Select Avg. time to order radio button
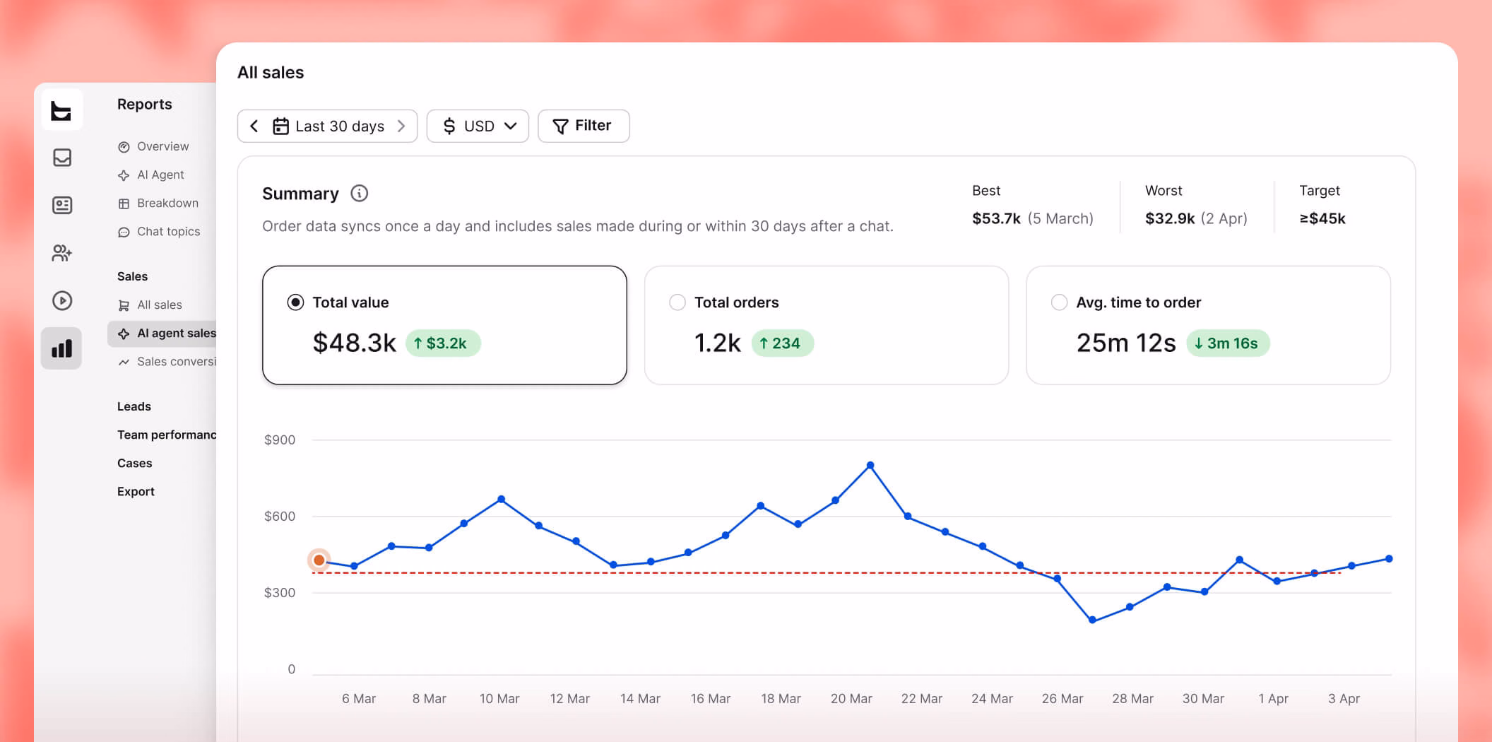 coord(1059,302)
